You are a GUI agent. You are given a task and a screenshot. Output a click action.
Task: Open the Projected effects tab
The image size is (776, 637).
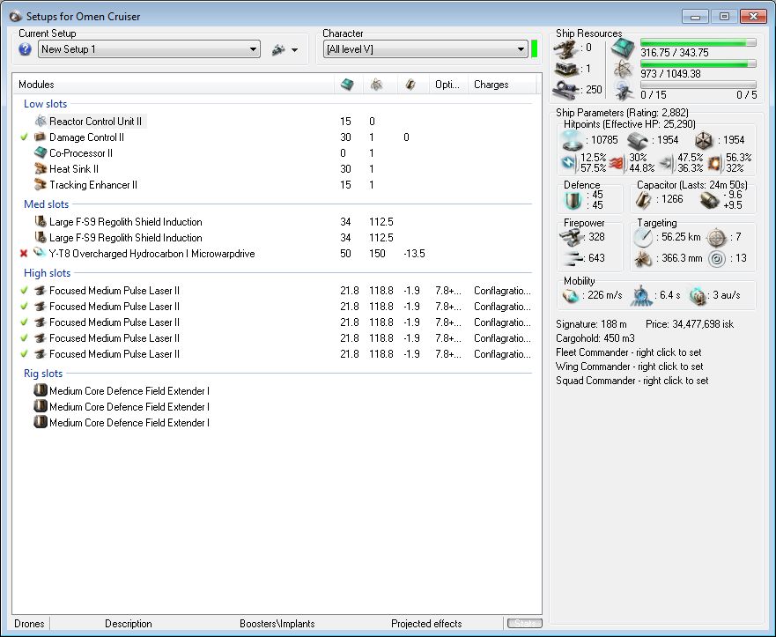coord(426,624)
